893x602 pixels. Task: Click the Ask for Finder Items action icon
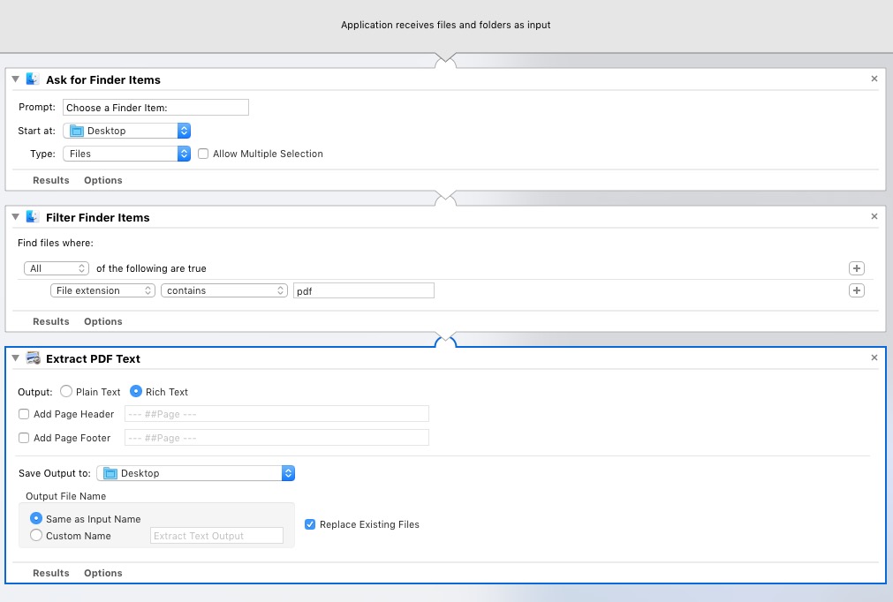[x=33, y=79]
